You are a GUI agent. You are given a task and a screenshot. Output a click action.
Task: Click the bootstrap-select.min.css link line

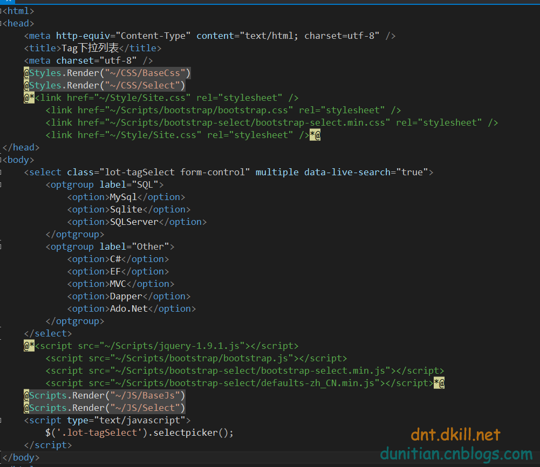(x=272, y=122)
